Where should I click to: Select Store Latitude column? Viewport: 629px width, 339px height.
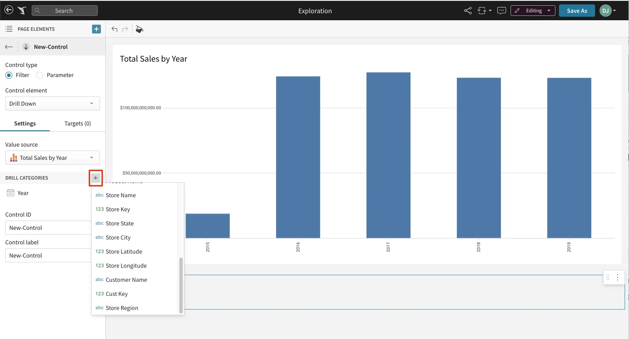135,251
